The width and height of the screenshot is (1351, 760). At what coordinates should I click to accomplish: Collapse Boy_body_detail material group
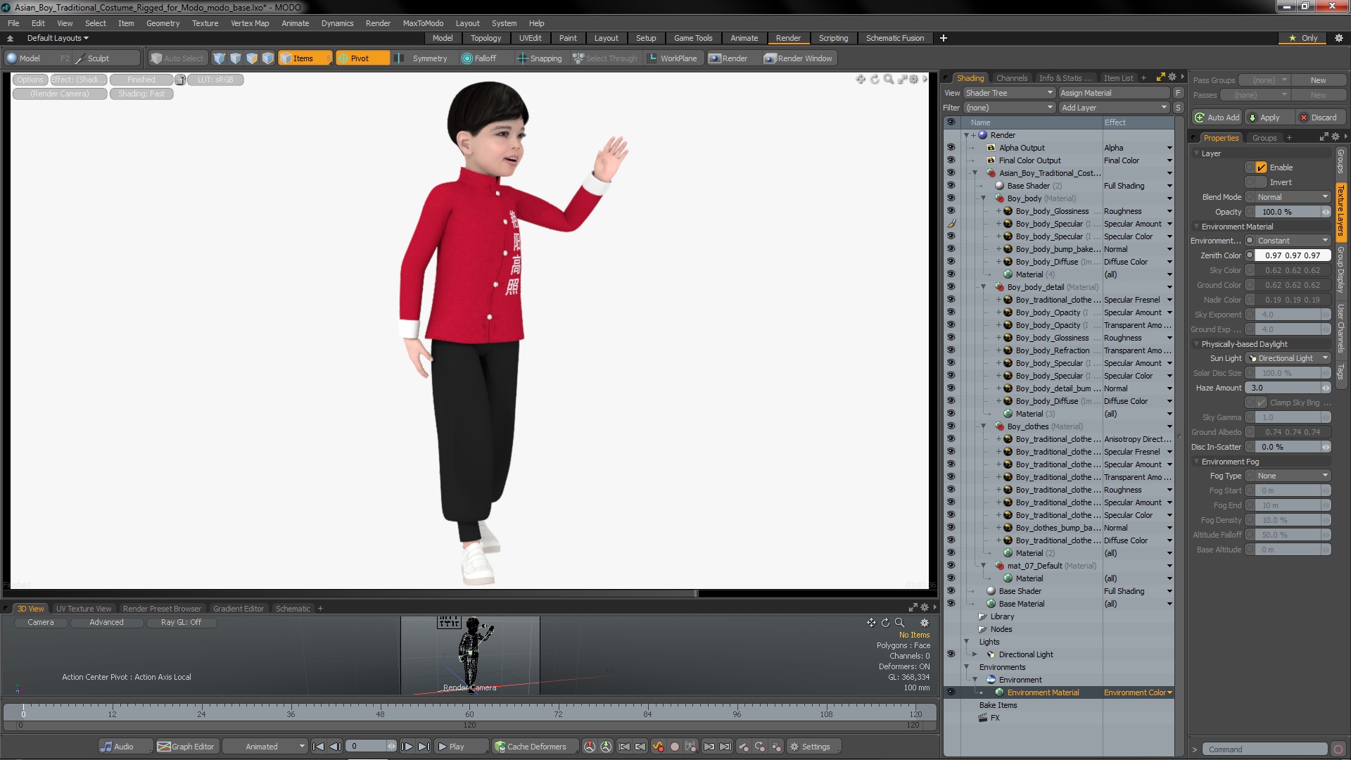point(984,287)
